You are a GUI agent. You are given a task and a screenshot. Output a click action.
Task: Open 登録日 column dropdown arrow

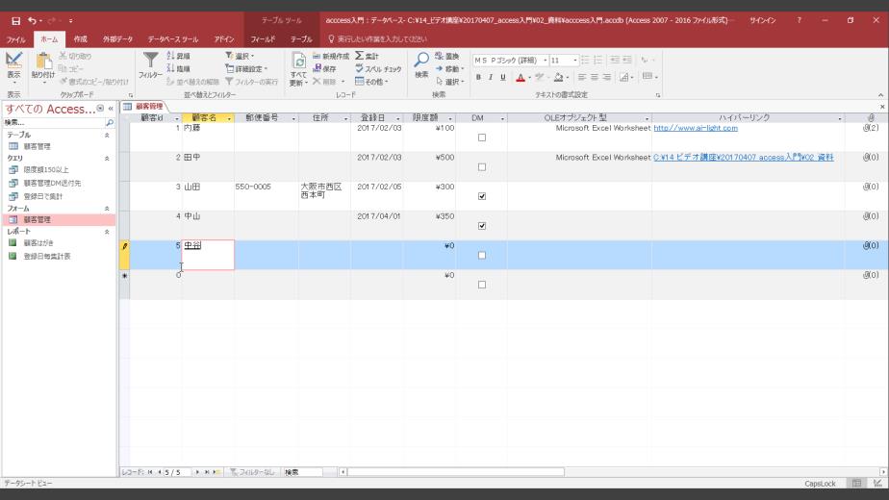click(398, 118)
